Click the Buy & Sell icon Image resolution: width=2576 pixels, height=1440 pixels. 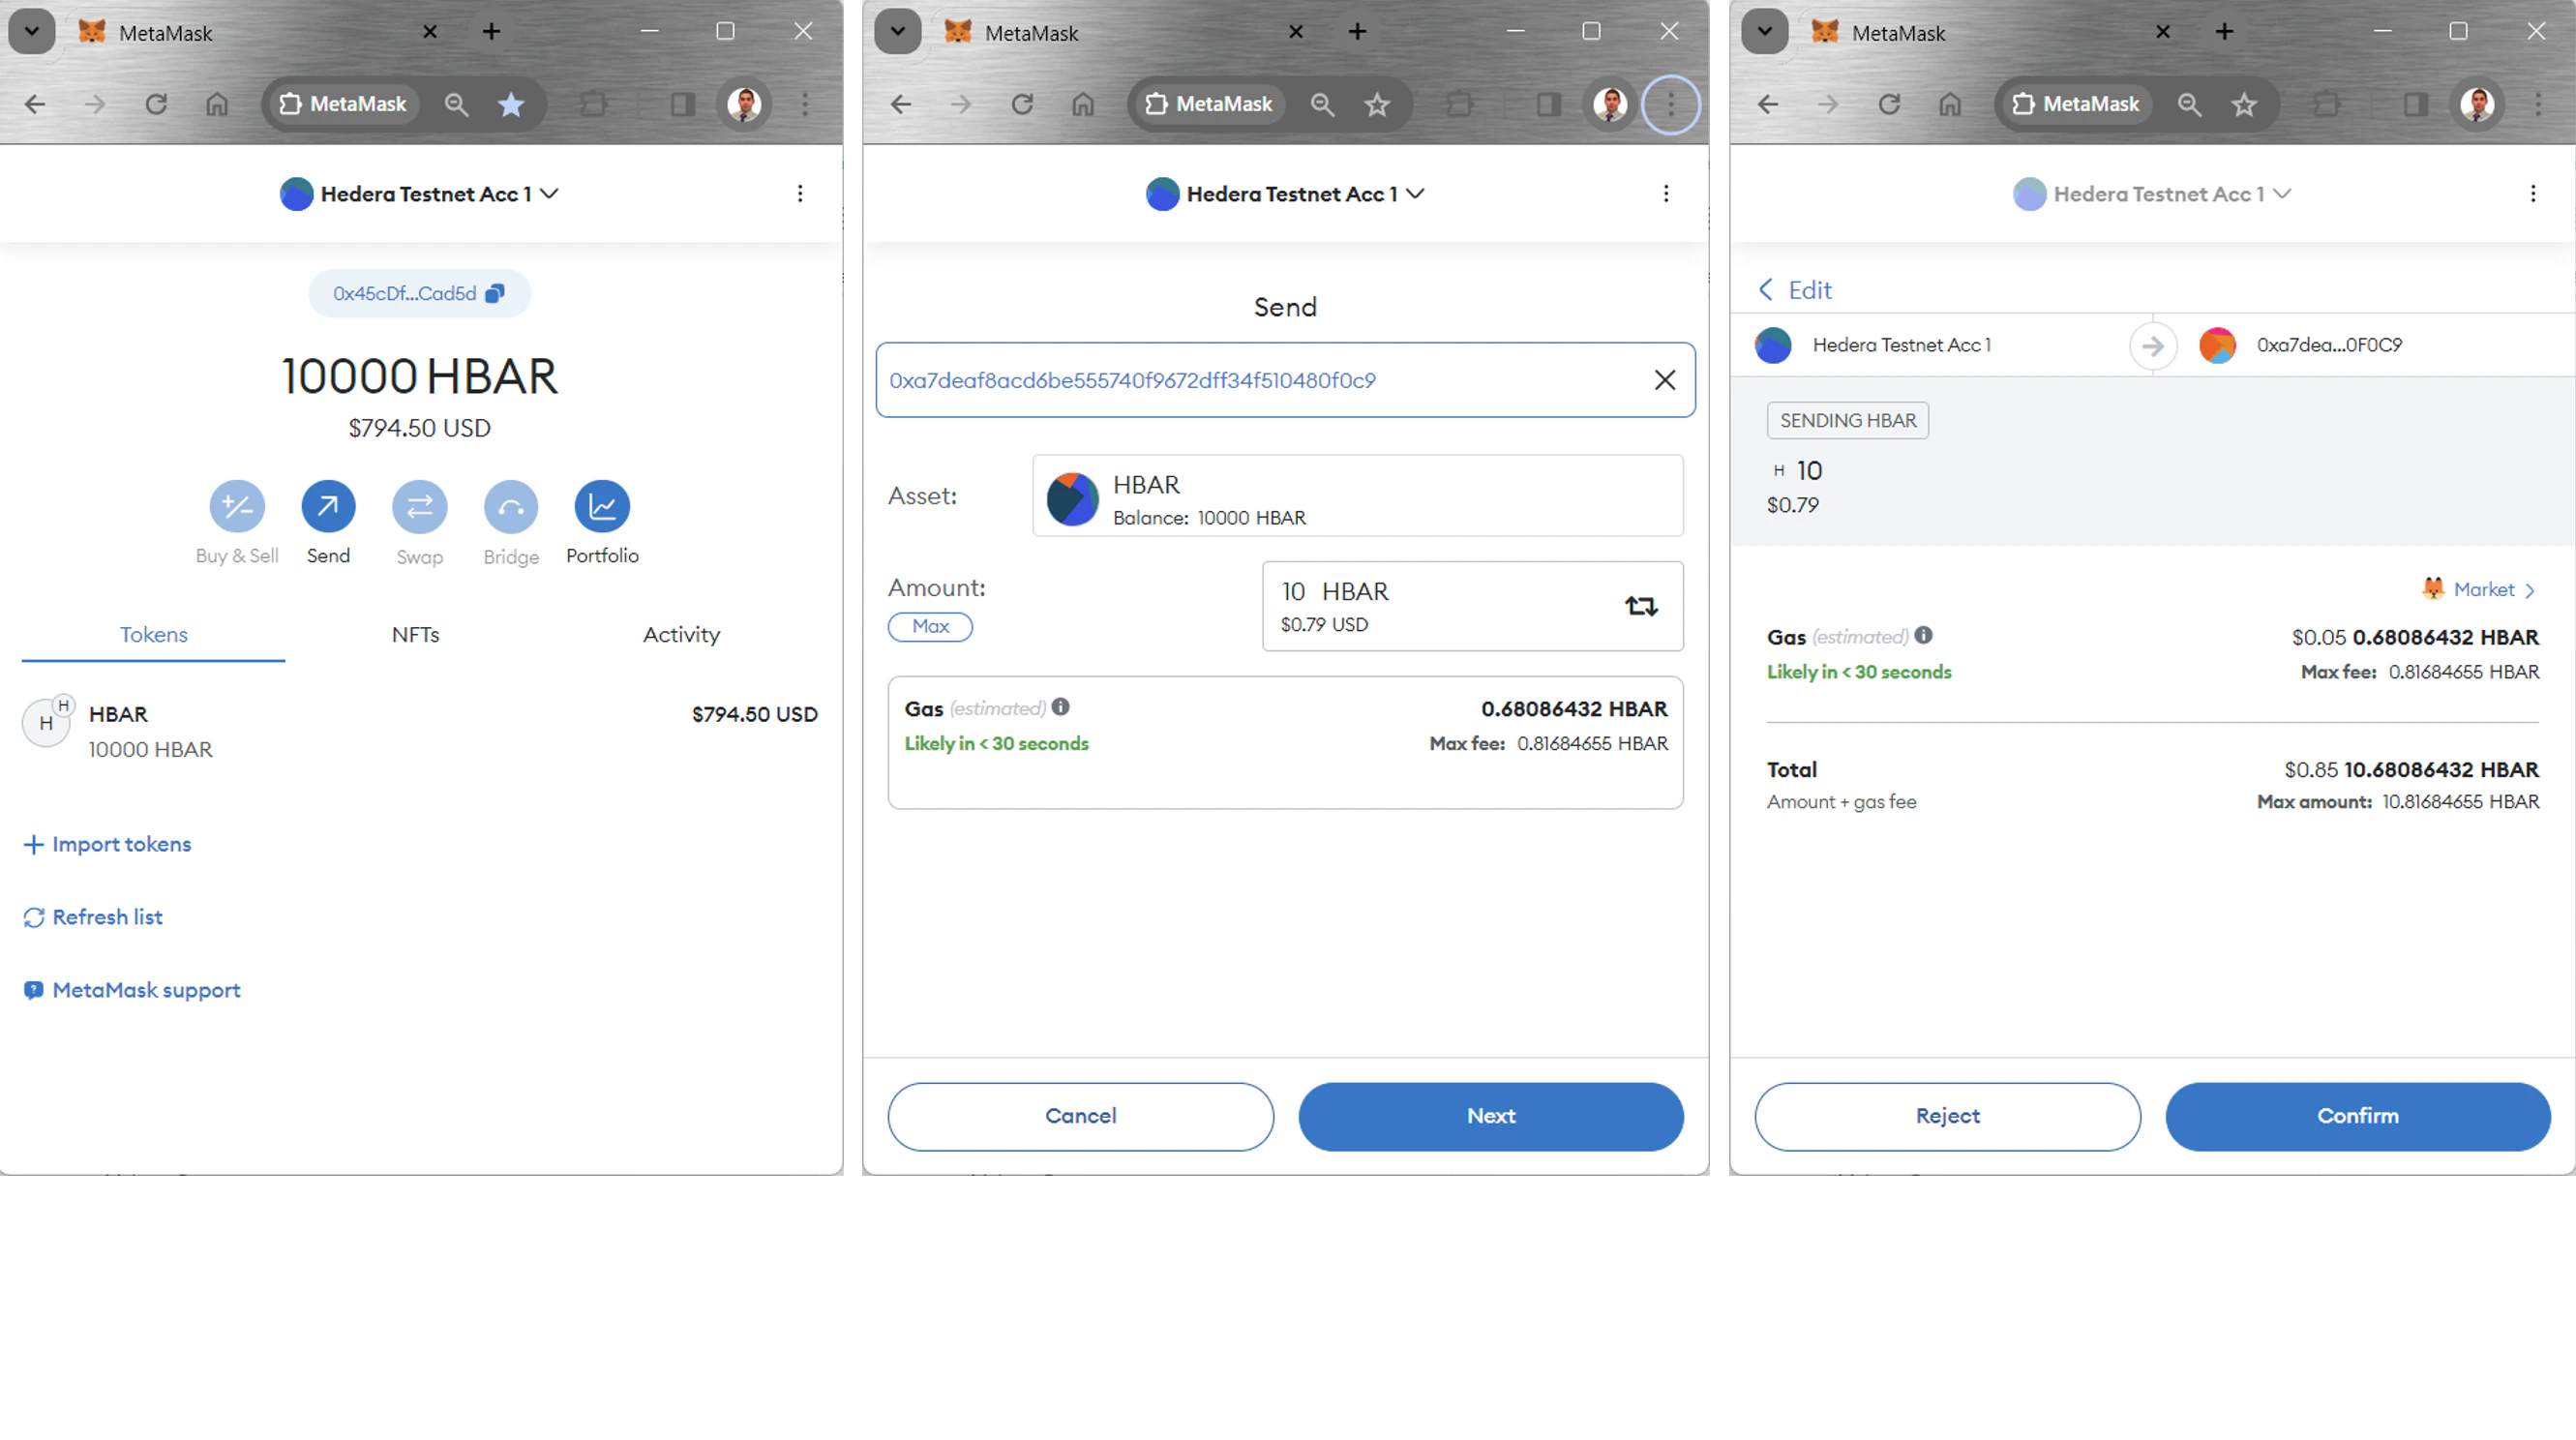click(x=237, y=507)
